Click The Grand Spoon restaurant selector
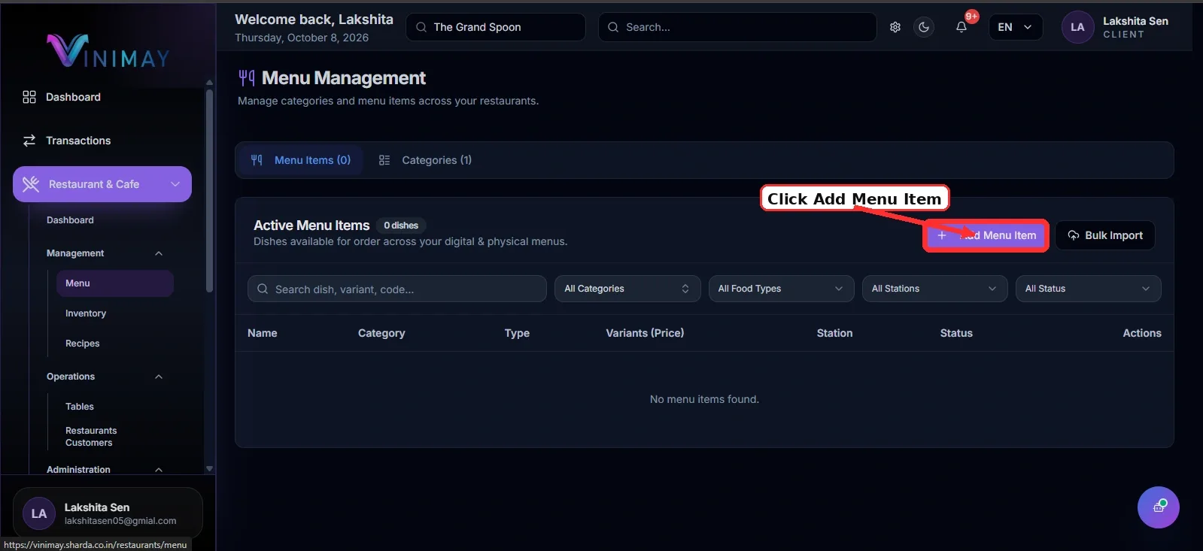 click(x=496, y=27)
